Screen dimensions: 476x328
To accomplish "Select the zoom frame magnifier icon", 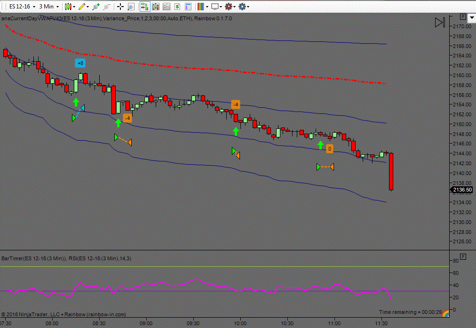I will tap(131, 7).
